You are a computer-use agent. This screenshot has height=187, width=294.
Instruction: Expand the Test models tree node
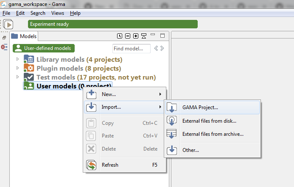pos(18,77)
